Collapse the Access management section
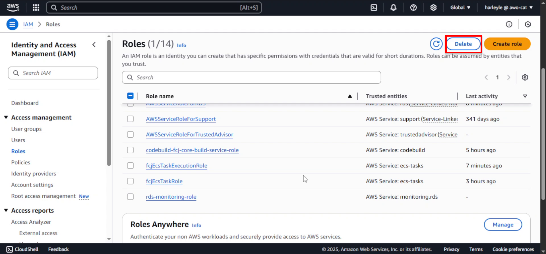Image resolution: width=546 pixels, height=254 pixels. click(6, 117)
